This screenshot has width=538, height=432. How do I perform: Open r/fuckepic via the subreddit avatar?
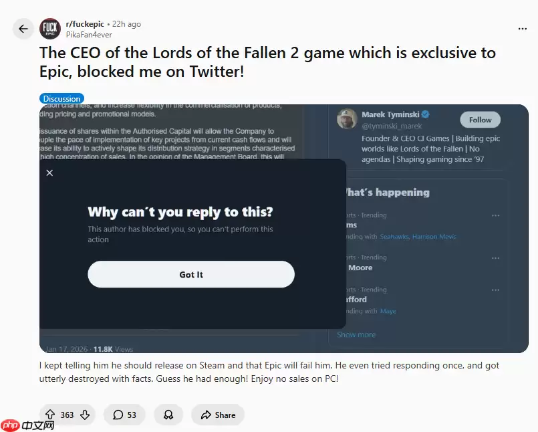point(50,29)
